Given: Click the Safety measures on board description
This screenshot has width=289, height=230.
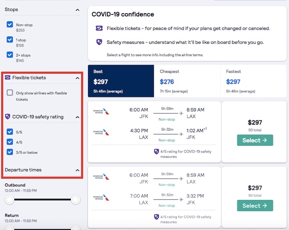Looking at the screenshot, I should 185,42.
